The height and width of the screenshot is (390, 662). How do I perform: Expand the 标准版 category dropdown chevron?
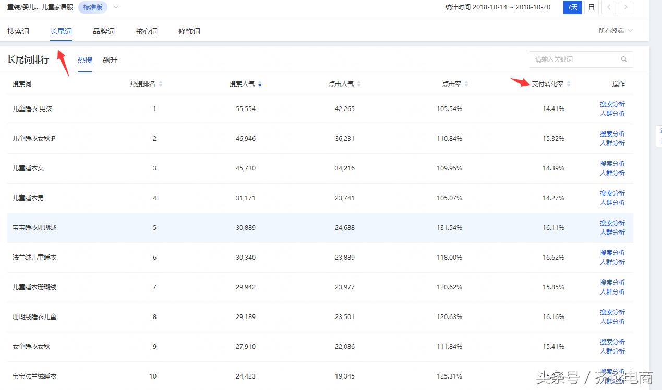(116, 7)
